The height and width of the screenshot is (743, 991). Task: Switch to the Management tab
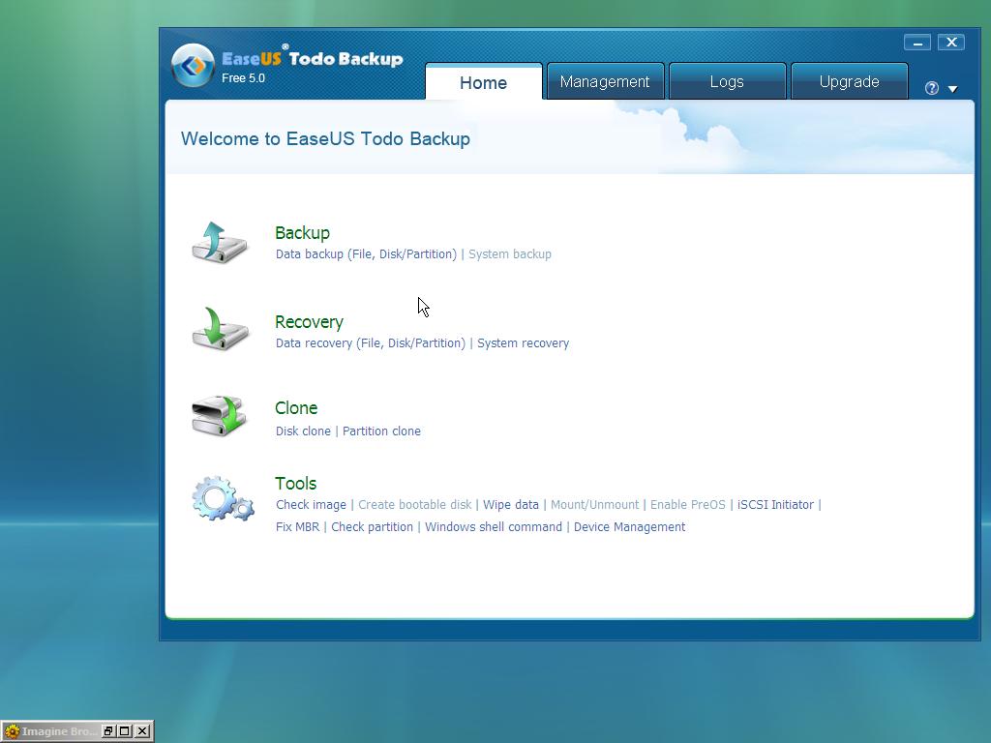(605, 81)
